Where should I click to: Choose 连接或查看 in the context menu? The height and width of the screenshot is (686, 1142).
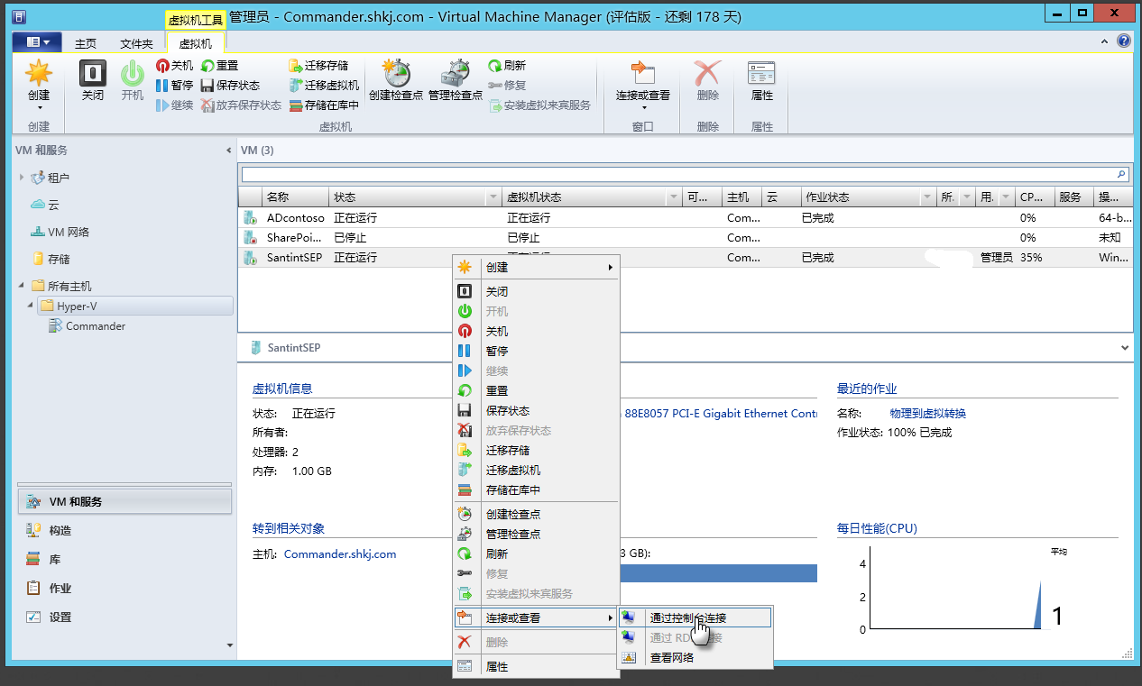click(x=536, y=617)
